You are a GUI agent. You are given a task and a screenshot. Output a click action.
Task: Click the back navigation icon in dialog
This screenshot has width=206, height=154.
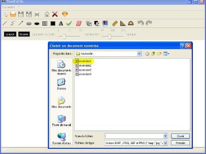[147, 54]
